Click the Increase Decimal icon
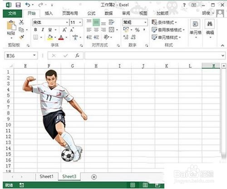 [126, 37]
